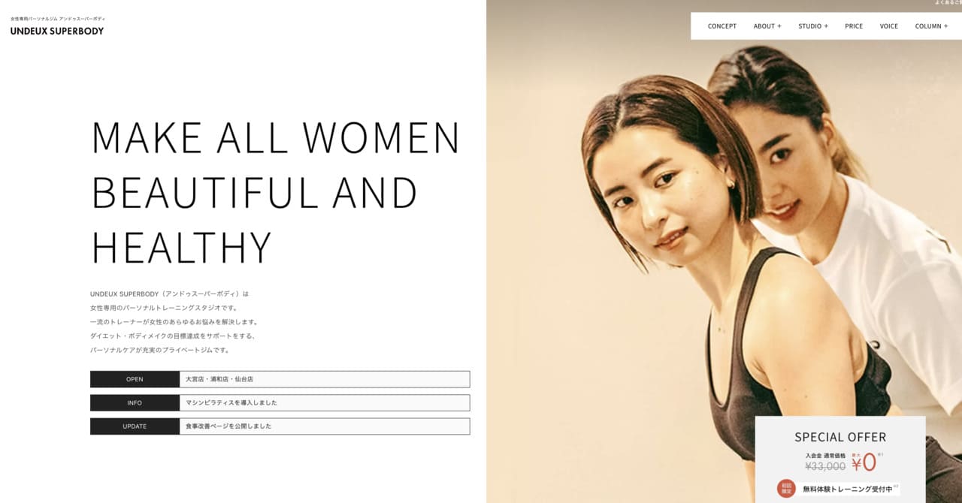
Task: Open the PRICE menu item
Action: [x=854, y=26]
